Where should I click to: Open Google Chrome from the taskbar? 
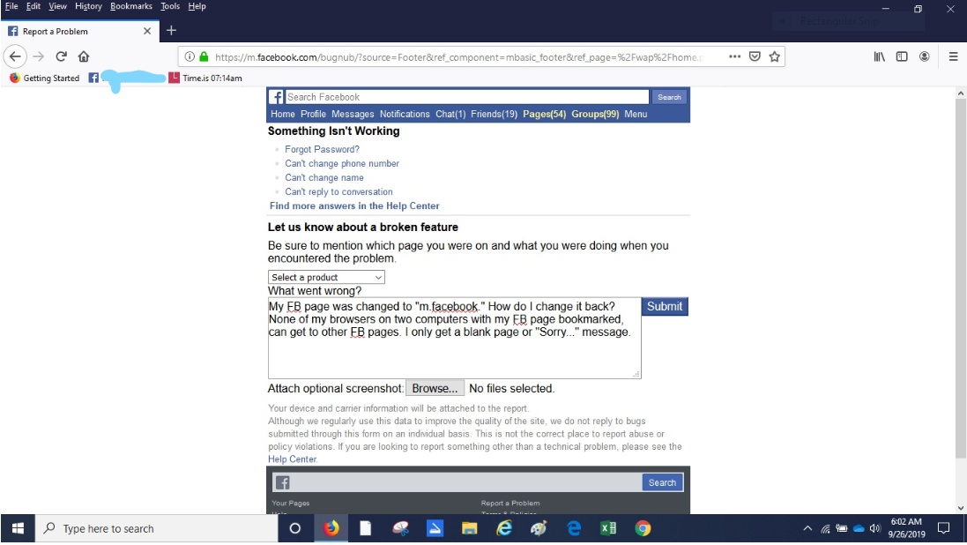coord(643,528)
